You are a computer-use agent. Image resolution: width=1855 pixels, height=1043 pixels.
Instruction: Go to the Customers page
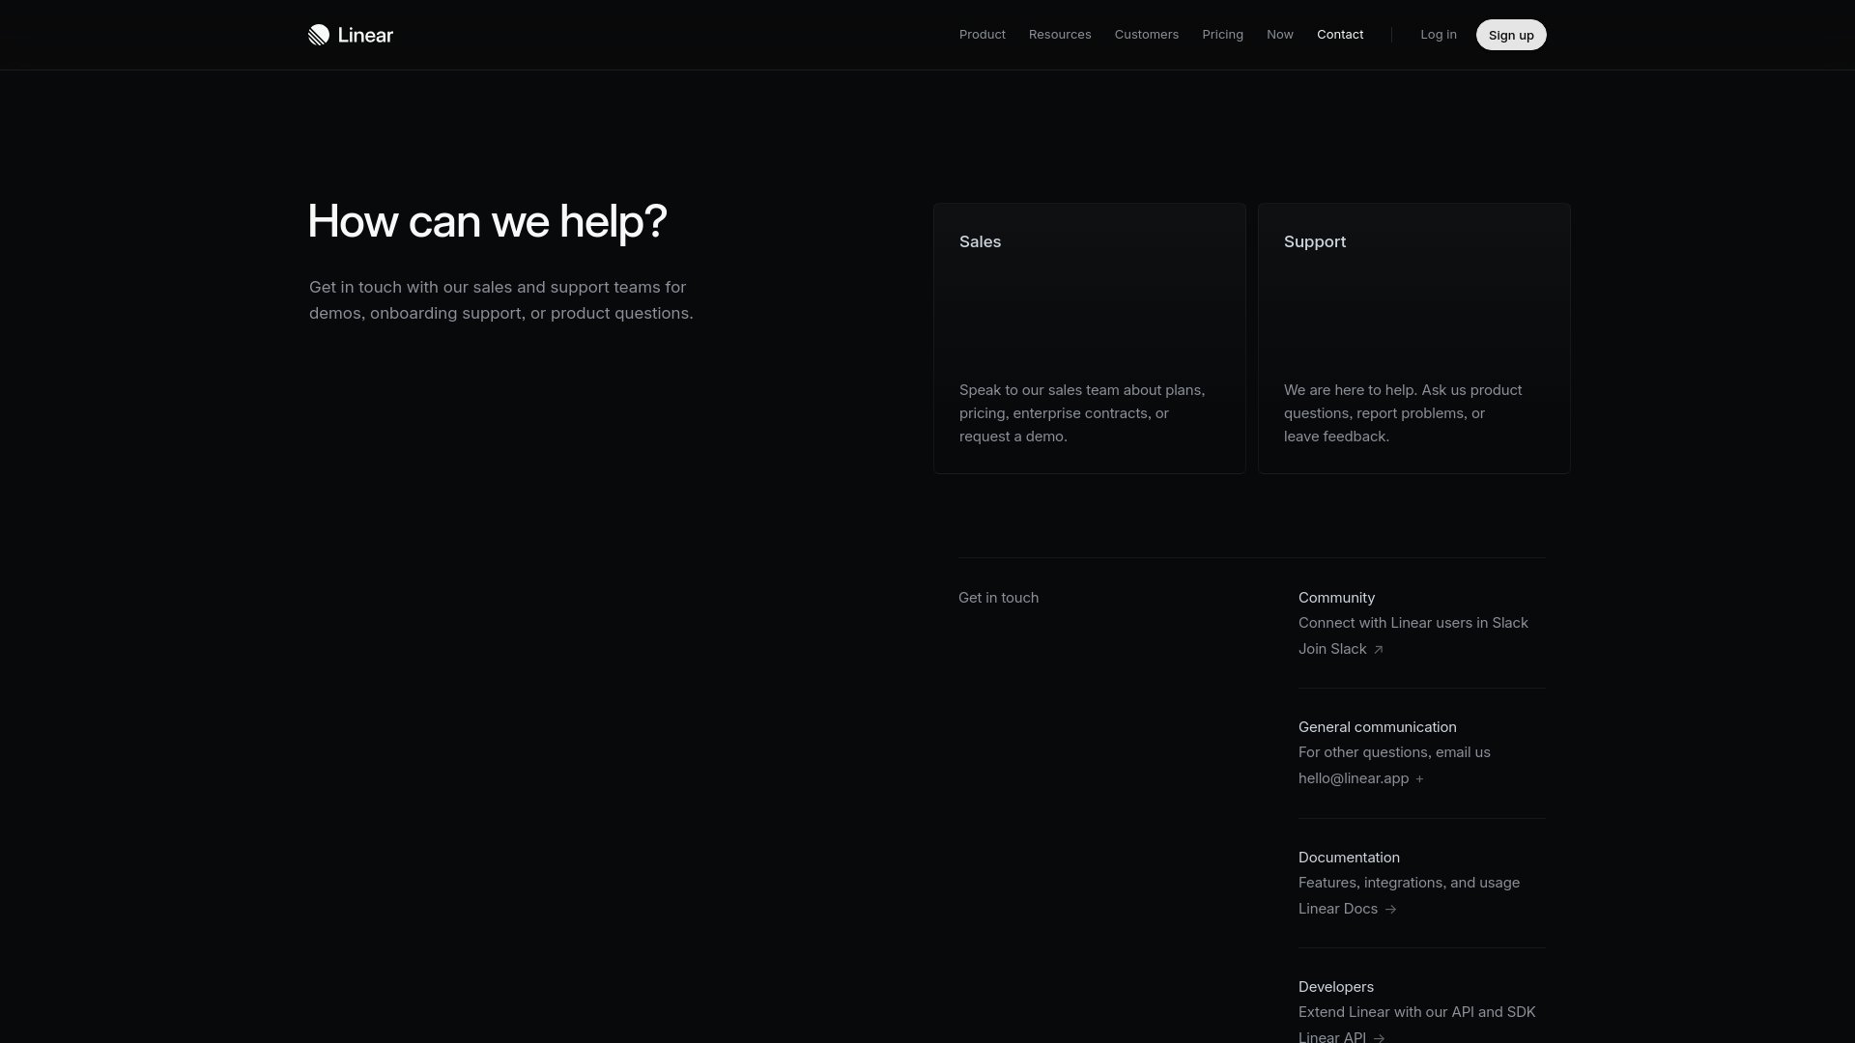(1147, 35)
